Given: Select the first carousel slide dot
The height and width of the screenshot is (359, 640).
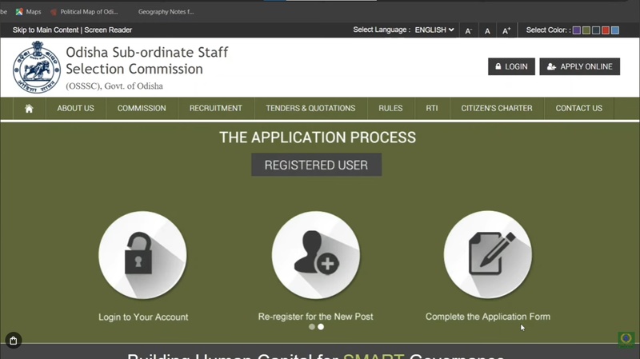Looking at the screenshot, I should (312, 327).
